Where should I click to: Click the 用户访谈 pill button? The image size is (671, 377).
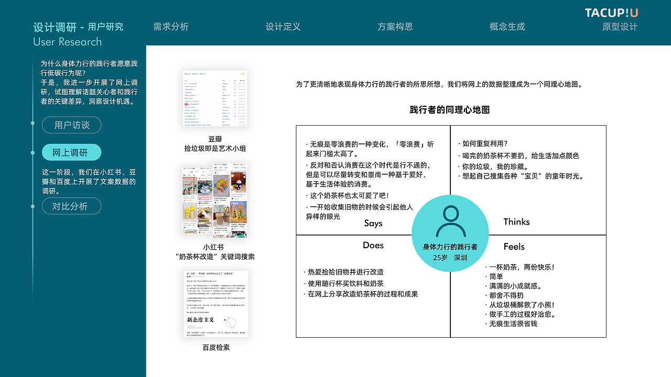coord(72,125)
